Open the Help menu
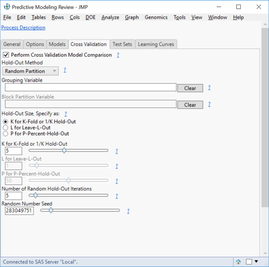Screen dimensions: 269x267 238,17
